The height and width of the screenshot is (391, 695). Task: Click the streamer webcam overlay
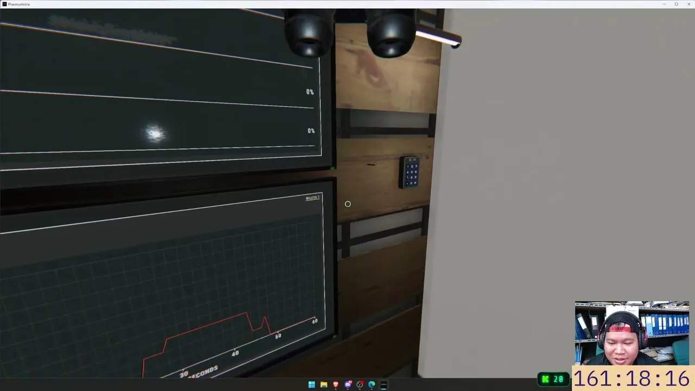click(x=632, y=333)
